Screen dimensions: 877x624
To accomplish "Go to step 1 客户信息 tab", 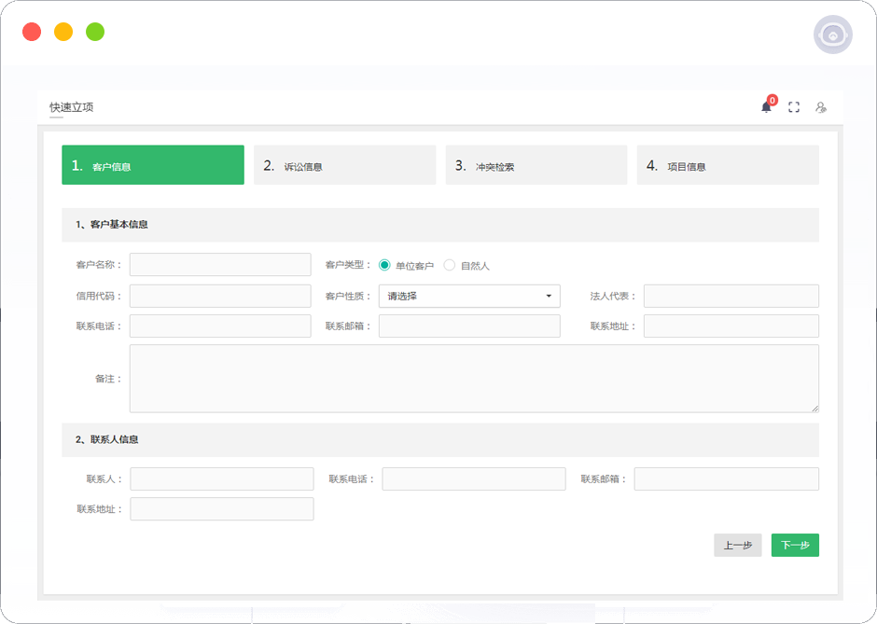I will point(153,165).
